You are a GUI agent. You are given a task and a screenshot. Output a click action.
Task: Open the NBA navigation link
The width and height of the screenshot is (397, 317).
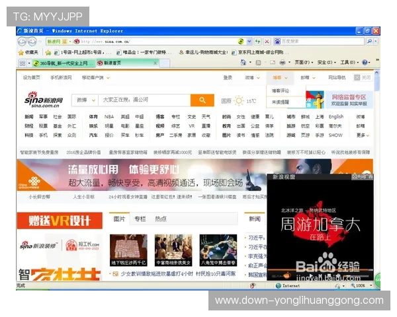(x=109, y=117)
